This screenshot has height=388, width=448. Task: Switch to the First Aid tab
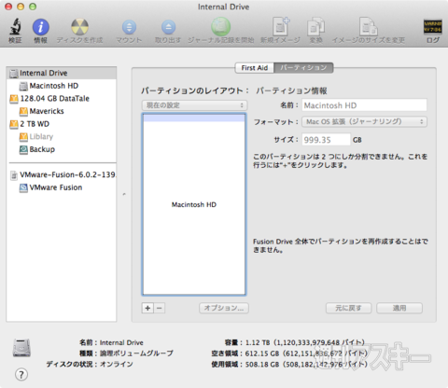(254, 68)
